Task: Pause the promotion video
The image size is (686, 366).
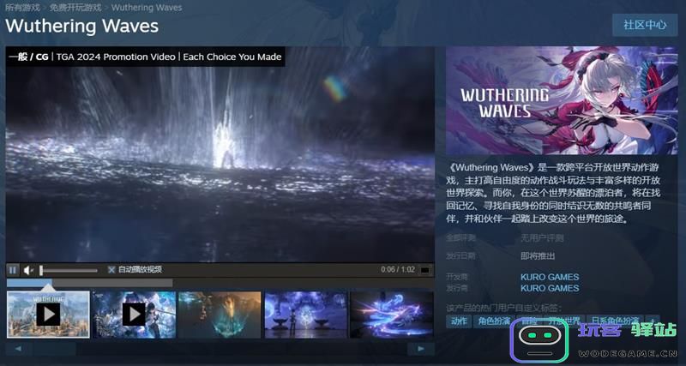Action: pos(13,270)
